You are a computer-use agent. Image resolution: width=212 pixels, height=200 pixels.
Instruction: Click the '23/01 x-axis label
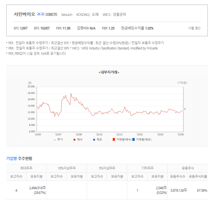coord(140,134)
